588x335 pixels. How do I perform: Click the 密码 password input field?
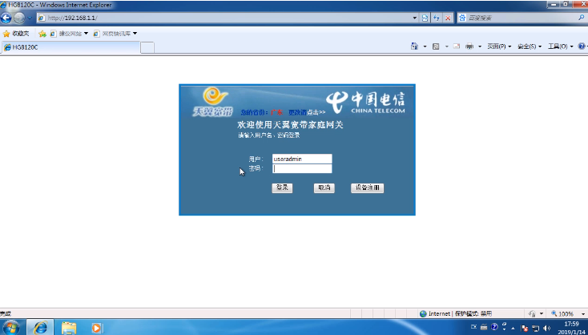(x=302, y=169)
